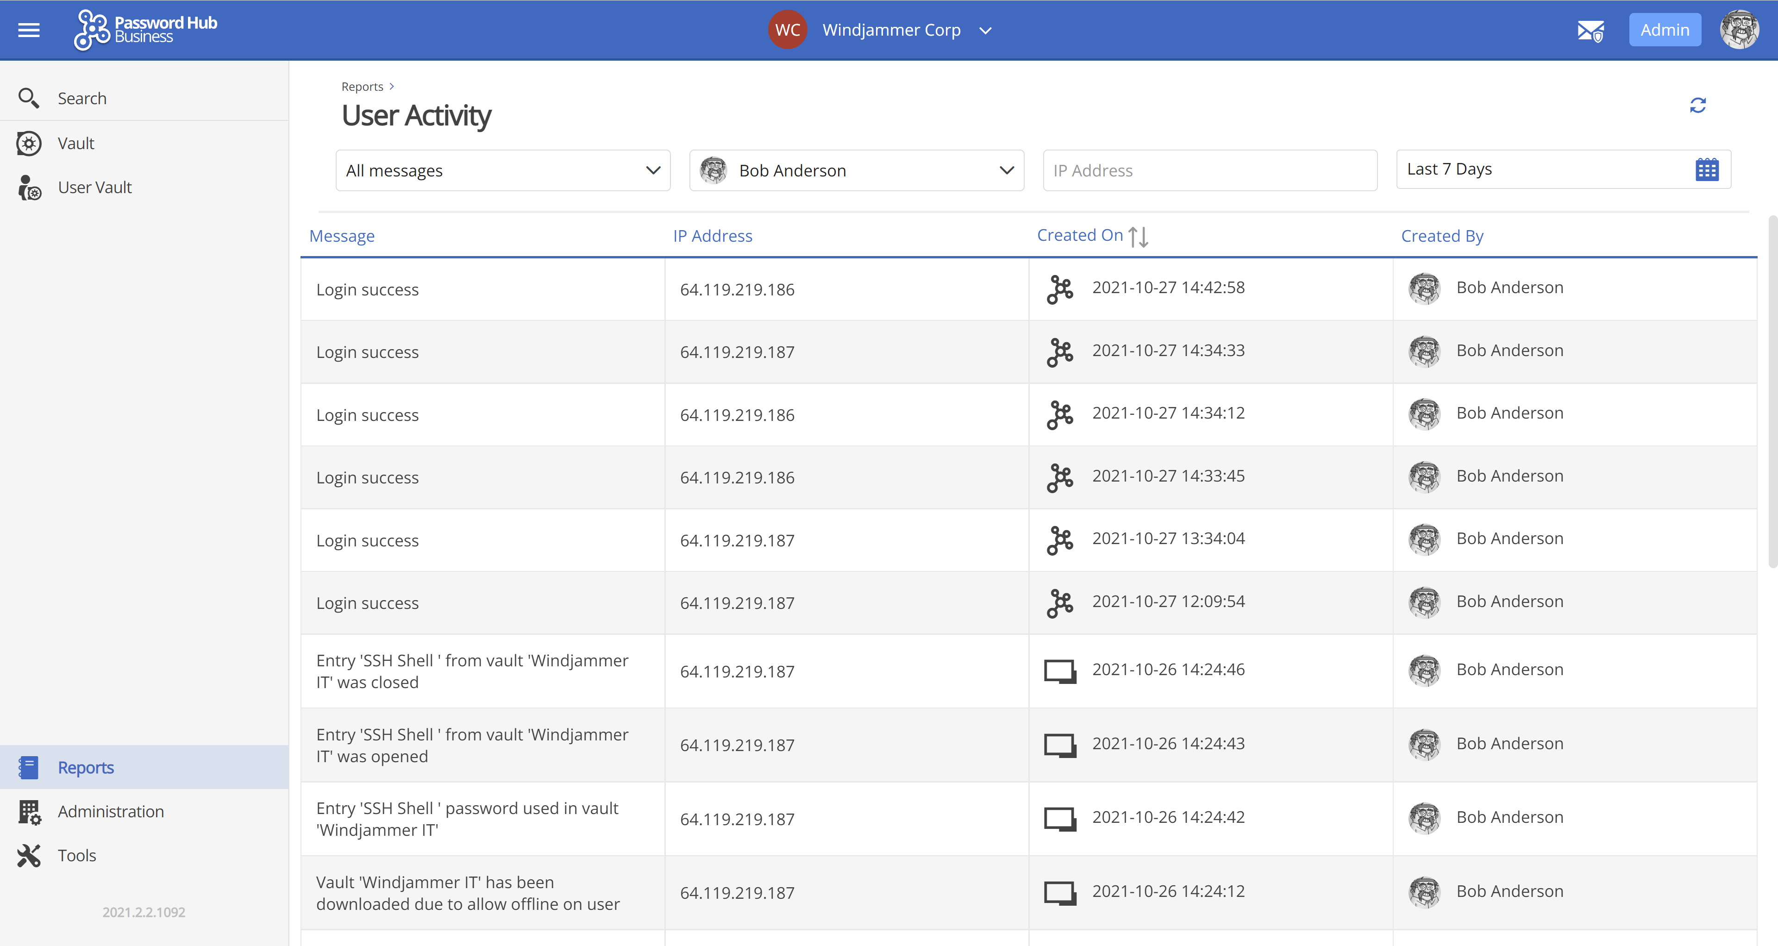Expand the Windjammer Corp chevron
This screenshot has width=1778, height=946.
(986, 31)
